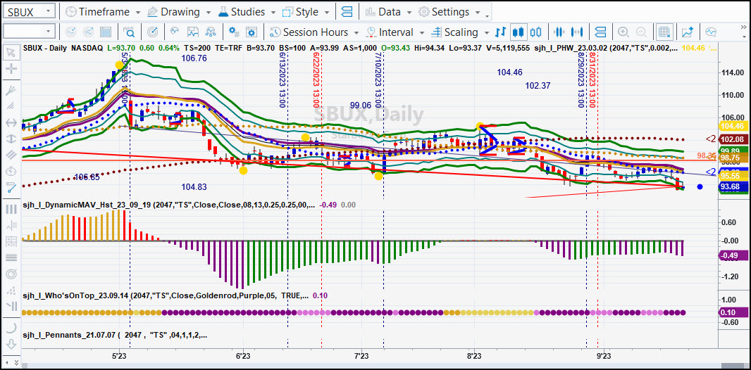
Task: Select the Andrews pitchfork drawing tool
Action: (11, 90)
